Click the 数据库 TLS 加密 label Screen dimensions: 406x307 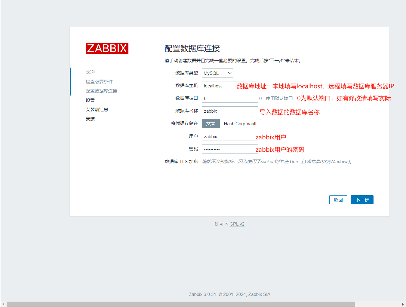pyautogui.click(x=181, y=162)
